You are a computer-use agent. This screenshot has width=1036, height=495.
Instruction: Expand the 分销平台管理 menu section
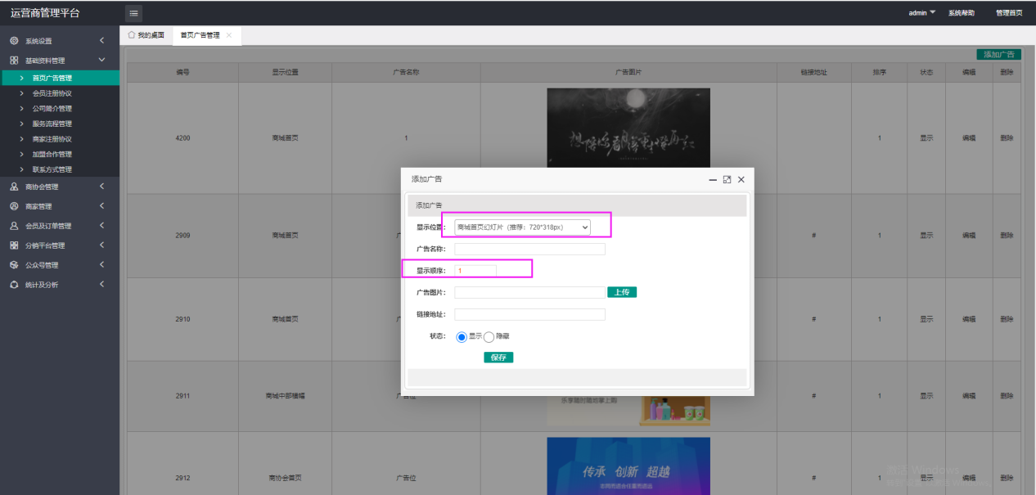coord(101,245)
